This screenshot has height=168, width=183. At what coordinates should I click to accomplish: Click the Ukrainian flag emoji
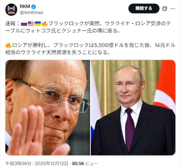pos(38,23)
